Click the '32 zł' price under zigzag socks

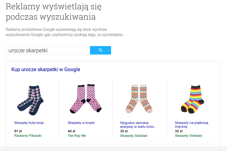(x=124, y=131)
